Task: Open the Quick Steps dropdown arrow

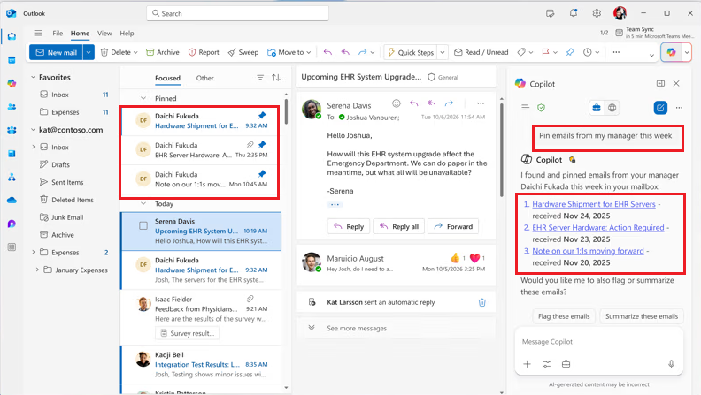Action: [x=443, y=52]
